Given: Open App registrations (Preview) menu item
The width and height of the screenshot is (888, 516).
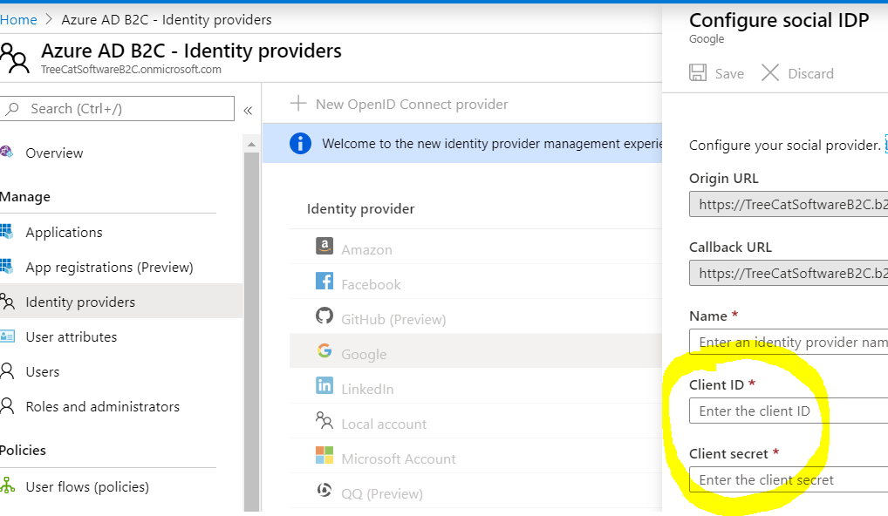Looking at the screenshot, I should pyautogui.click(x=109, y=267).
